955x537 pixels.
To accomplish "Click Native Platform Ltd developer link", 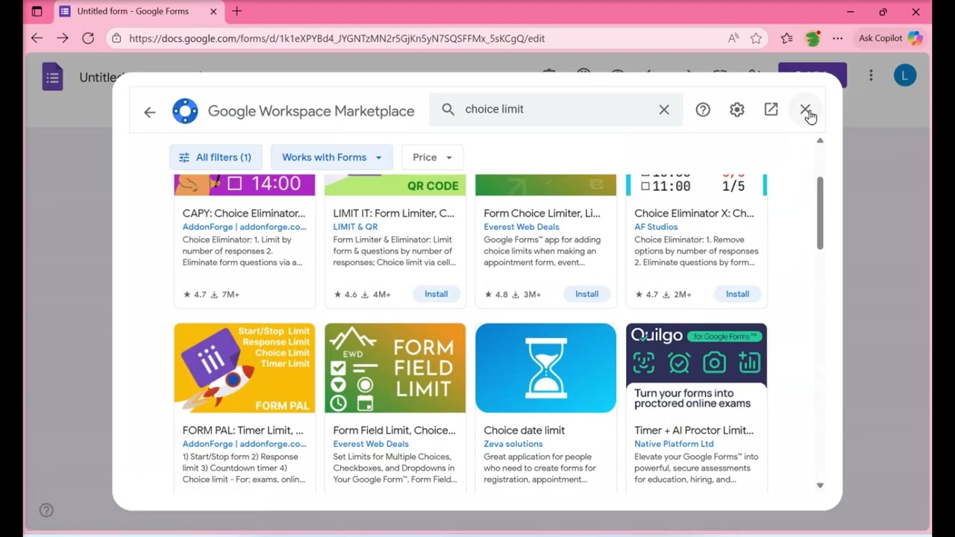I will click(x=674, y=444).
